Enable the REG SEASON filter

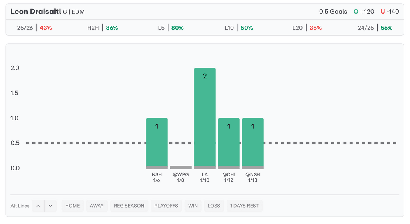[x=129, y=206]
